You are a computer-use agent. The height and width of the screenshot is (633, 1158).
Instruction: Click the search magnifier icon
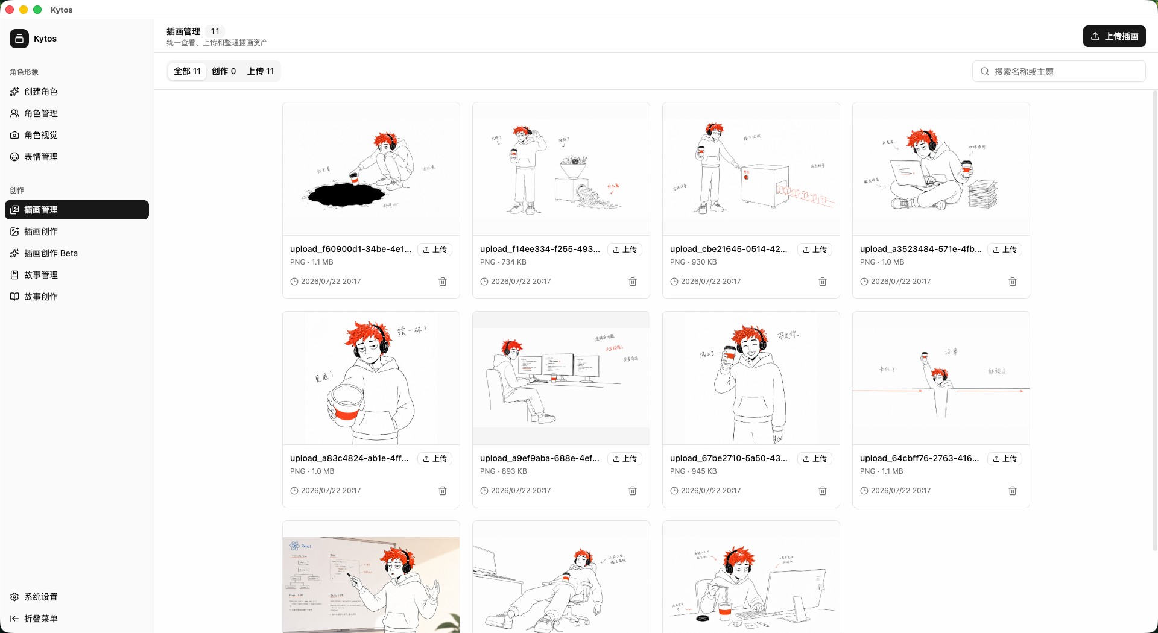coord(985,71)
